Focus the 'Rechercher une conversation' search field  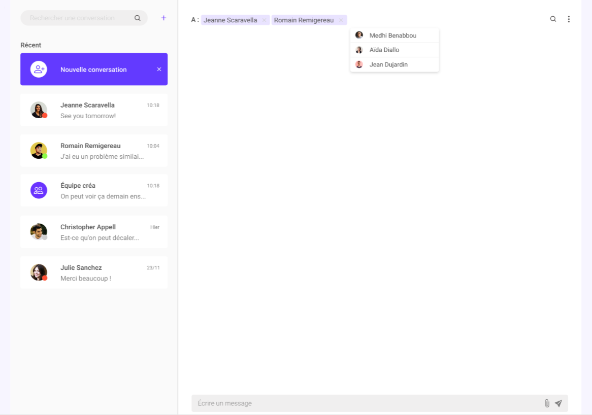click(x=84, y=18)
